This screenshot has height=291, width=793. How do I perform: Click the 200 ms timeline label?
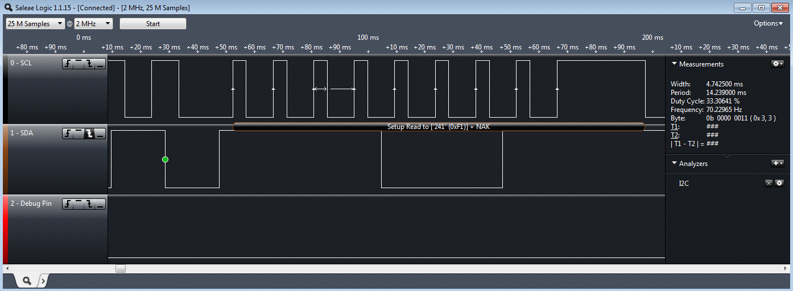click(652, 38)
